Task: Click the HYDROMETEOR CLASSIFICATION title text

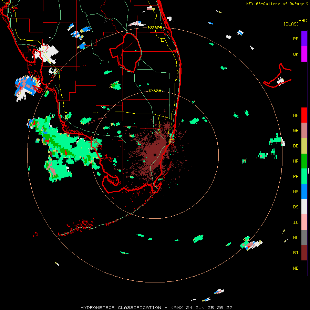Action: click(121, 308)
